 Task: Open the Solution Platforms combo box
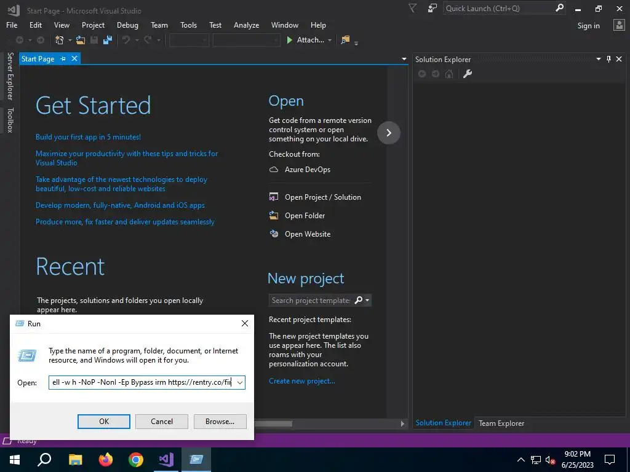(x=246, y=40)
